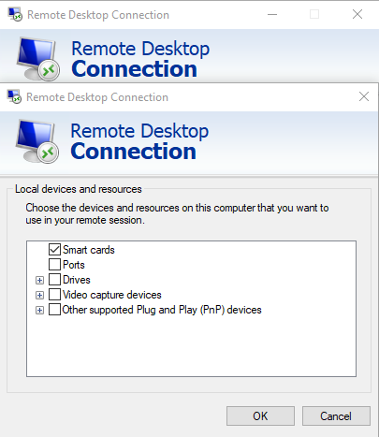Click the small title bar icon of front dialog

[x=14, y=96]
